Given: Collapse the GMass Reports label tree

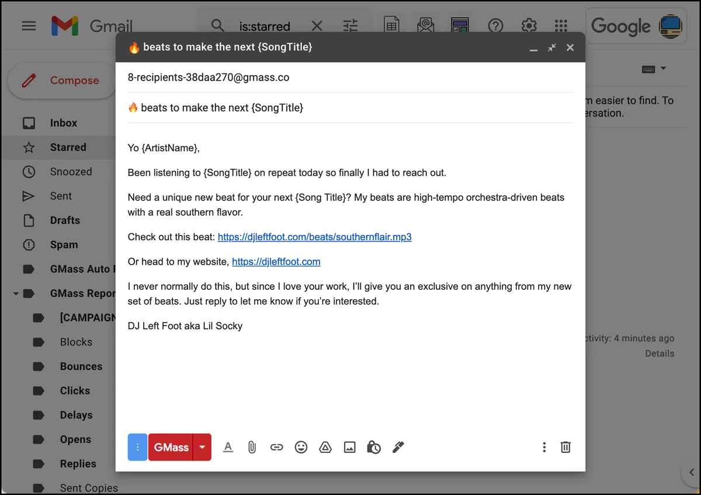Looking at the screenshot, I should pyautogui.click(x=16, y=293).
